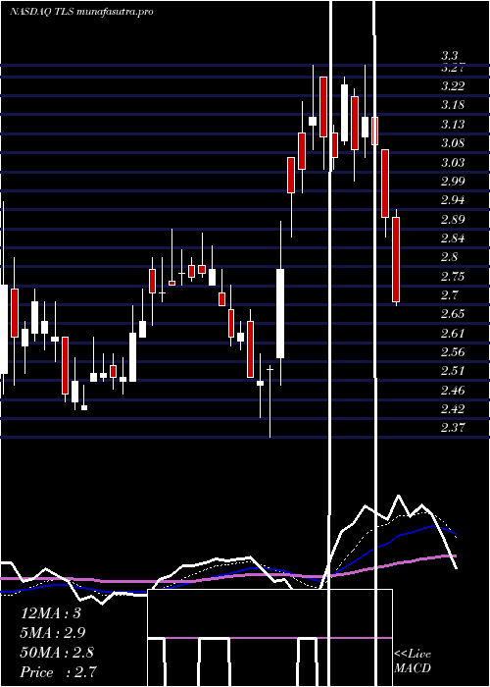Screen dimensions: 490x687
Task: Click the 3.08 price axis label
Action: pyautogui.click(x=452, y=143)
